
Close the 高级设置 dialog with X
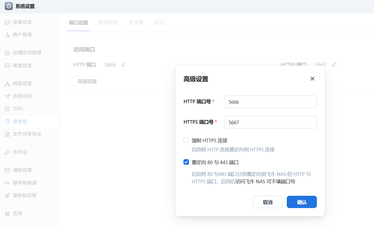312,79
